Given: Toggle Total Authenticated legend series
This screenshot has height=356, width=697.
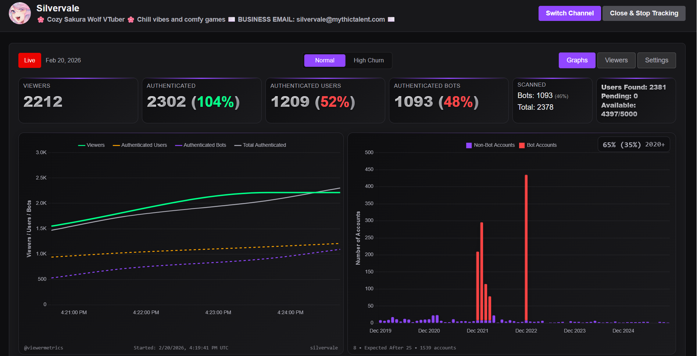Looking at the screenshot, I should (260, 145).
